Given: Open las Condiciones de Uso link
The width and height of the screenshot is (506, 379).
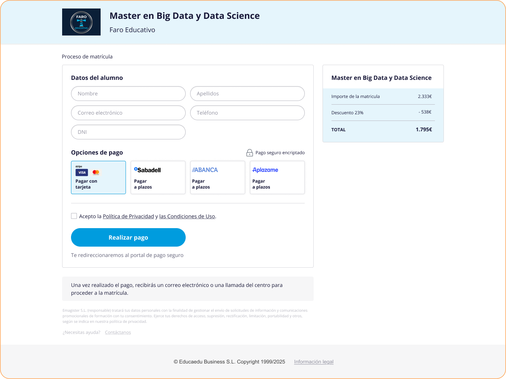Looking at the screenshot, I should [x=187, y=216].
